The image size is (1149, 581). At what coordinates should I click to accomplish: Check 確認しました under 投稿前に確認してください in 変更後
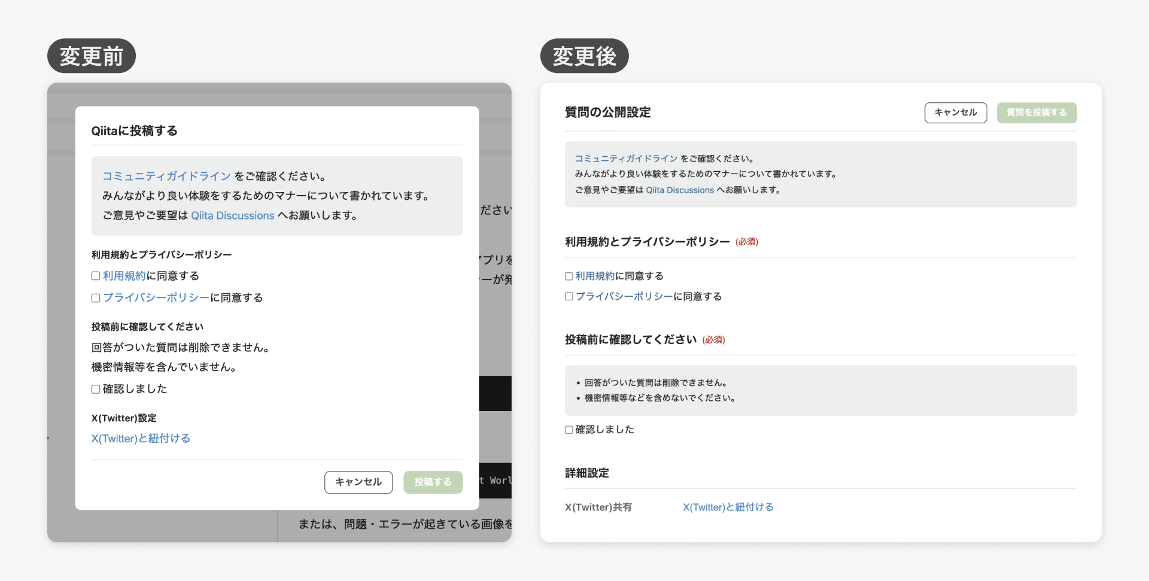[x=569, y=429]
